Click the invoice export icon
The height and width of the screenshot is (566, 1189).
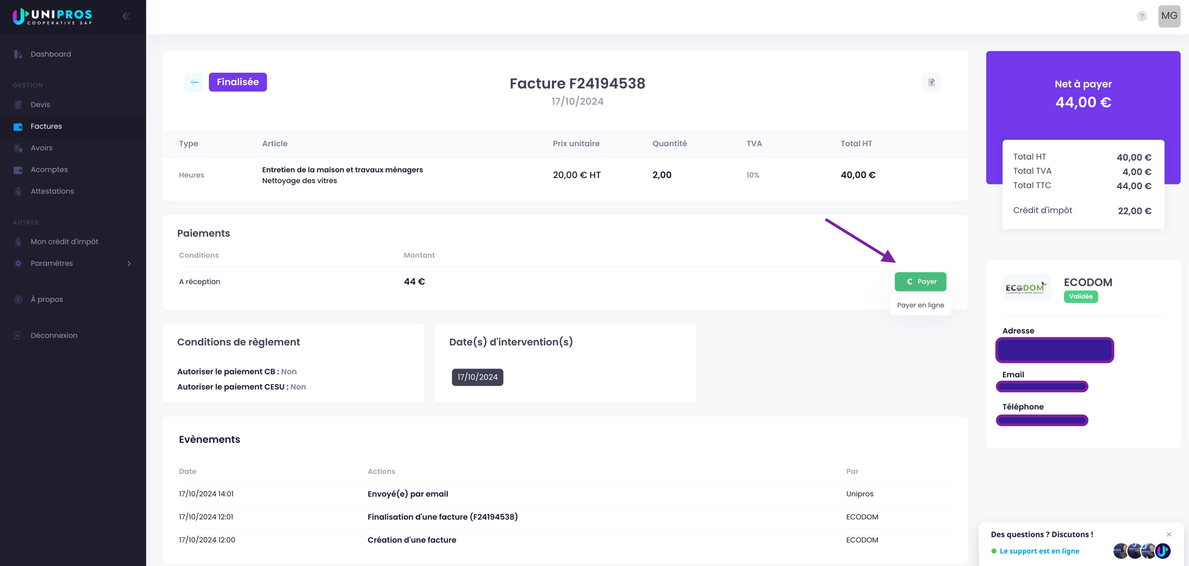[931, 83]
